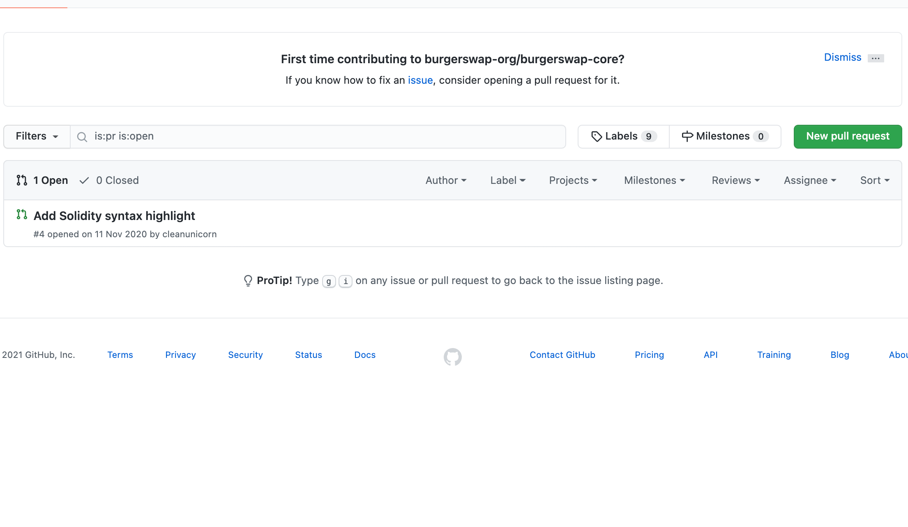Follow the 'issue' link in the banner

[x=420, y=80]
